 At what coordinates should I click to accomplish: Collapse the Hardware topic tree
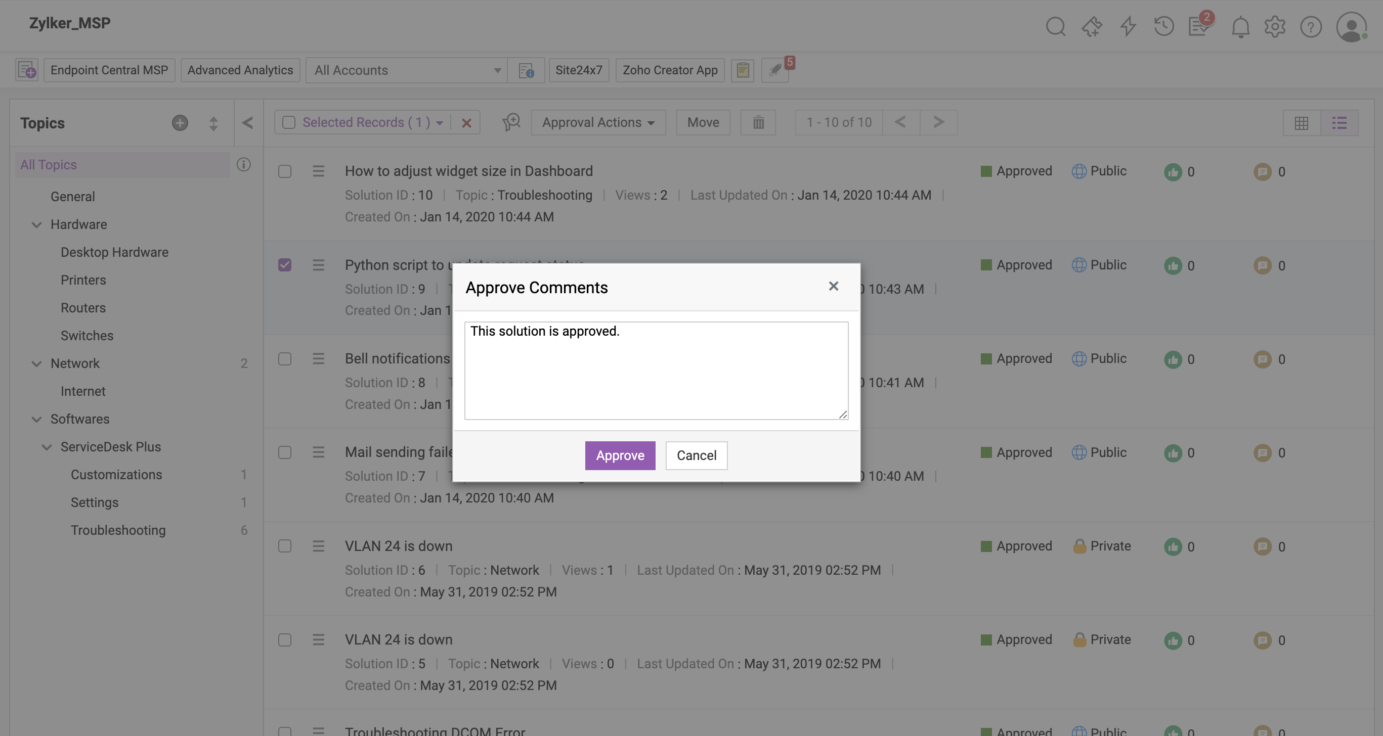[x=36, y=225]
